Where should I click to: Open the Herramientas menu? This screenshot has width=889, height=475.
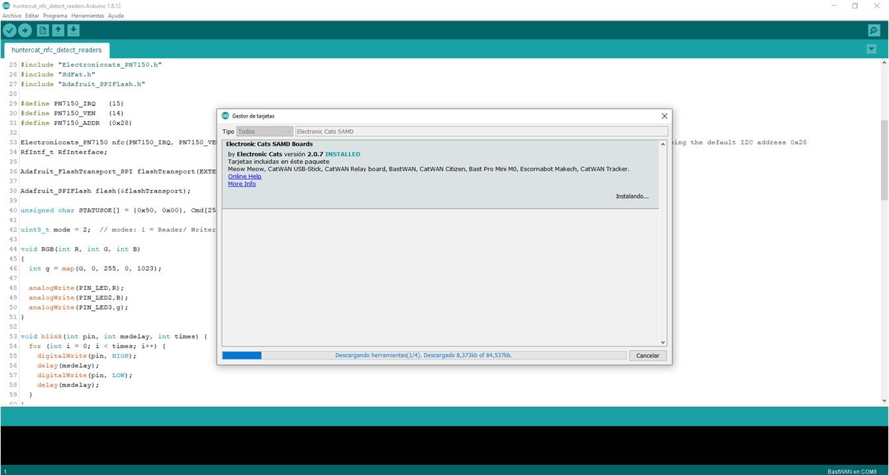click(x=88, y=15)
